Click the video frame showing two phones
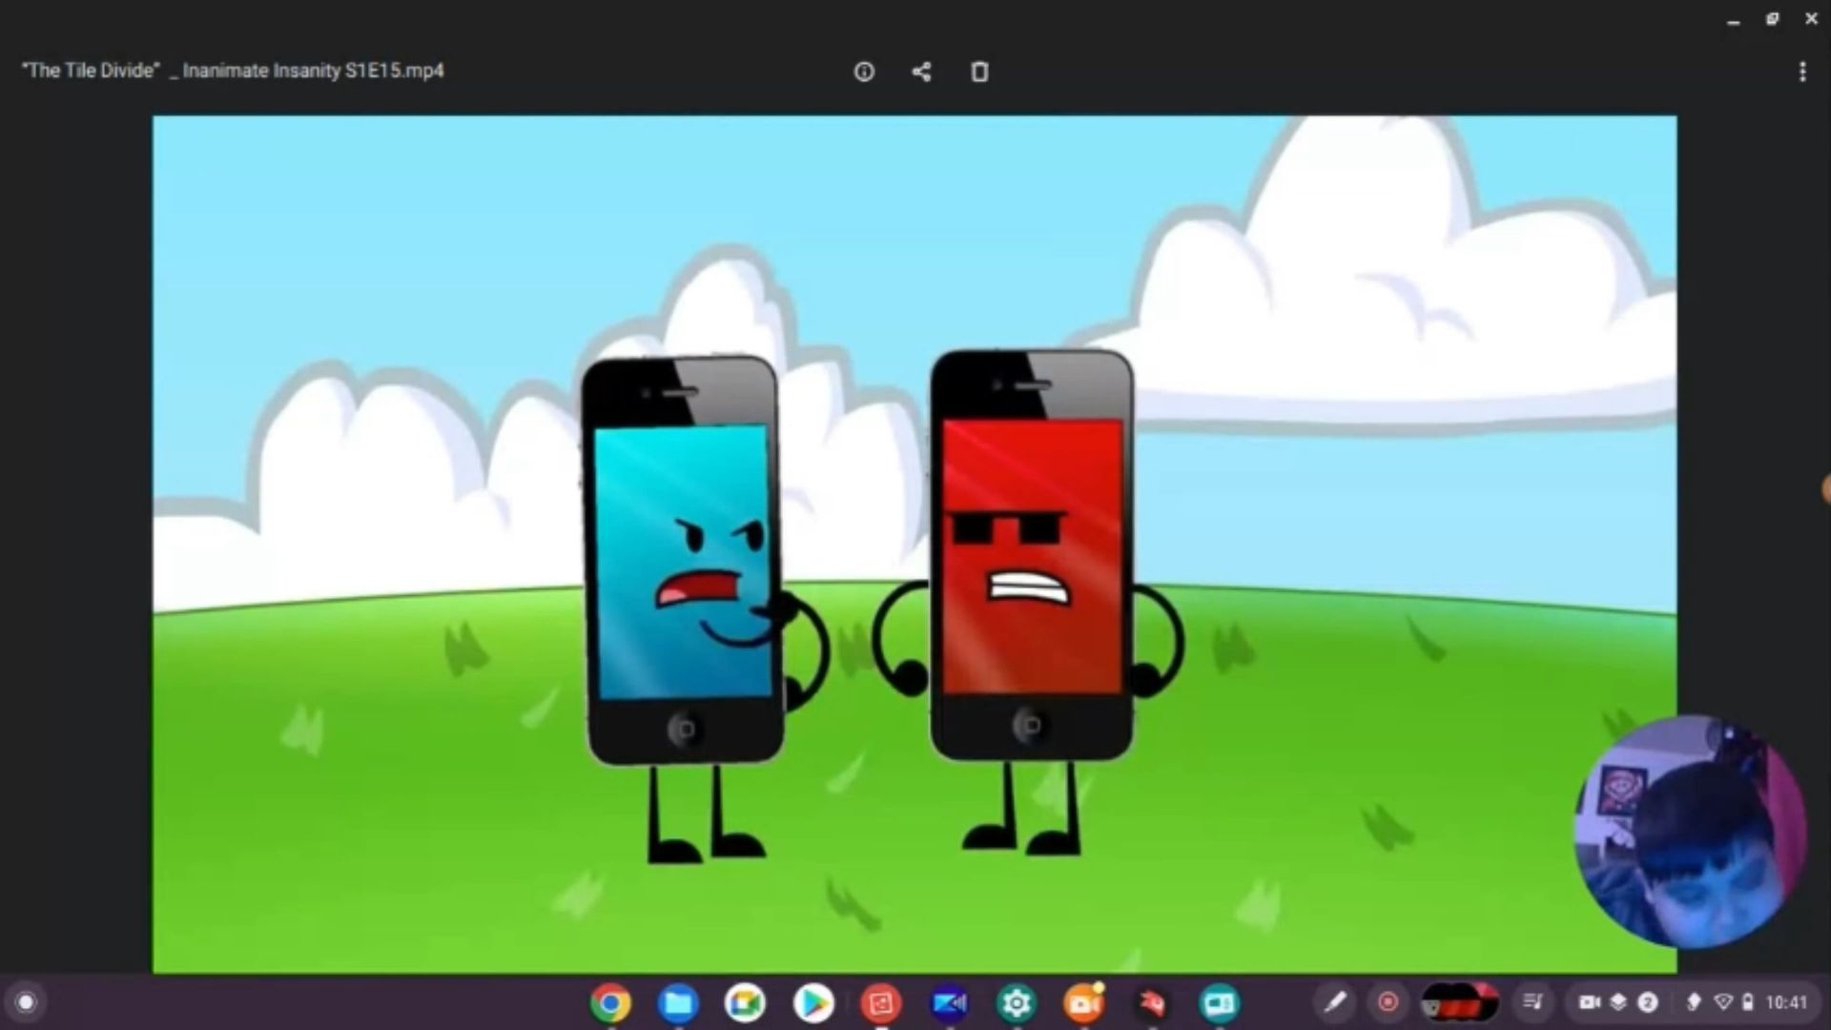This screenshot has width=1831, height=1030. 915,545
